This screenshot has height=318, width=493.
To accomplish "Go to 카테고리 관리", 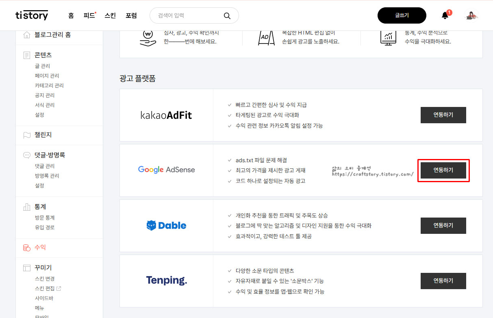I will click(x=49, y=85).
